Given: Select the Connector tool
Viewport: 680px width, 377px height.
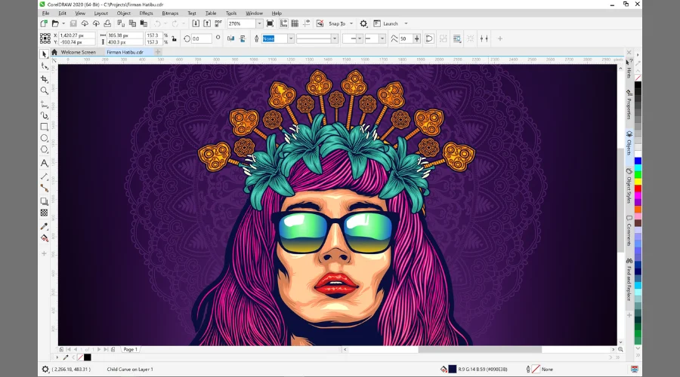Looking at the screenshot, I should click(45, 188).
